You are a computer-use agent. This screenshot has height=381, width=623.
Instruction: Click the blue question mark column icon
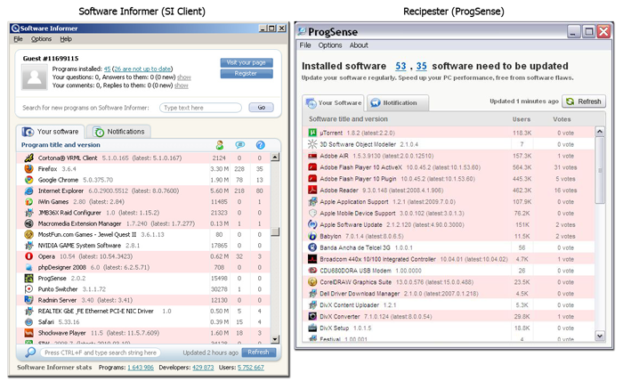click(x=260, y=145)
